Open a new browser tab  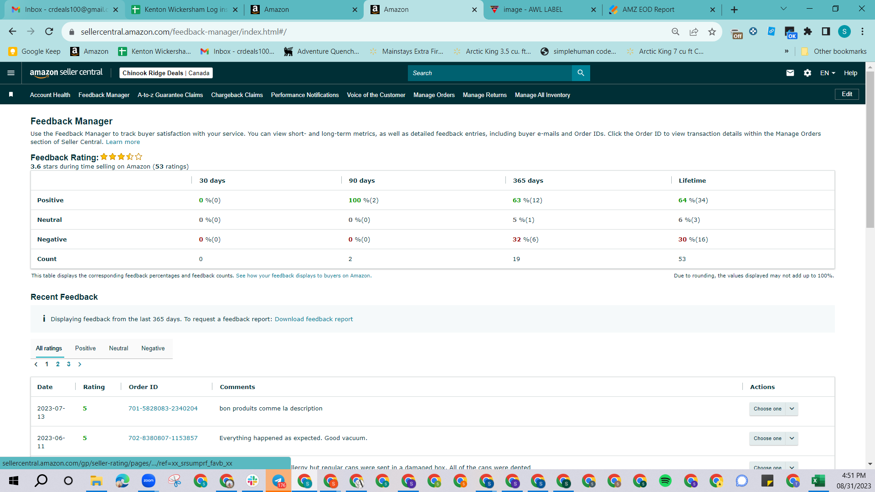[x=734, y=10]
